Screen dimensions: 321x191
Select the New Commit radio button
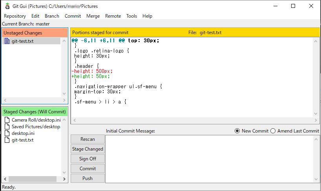coord(237,131)
